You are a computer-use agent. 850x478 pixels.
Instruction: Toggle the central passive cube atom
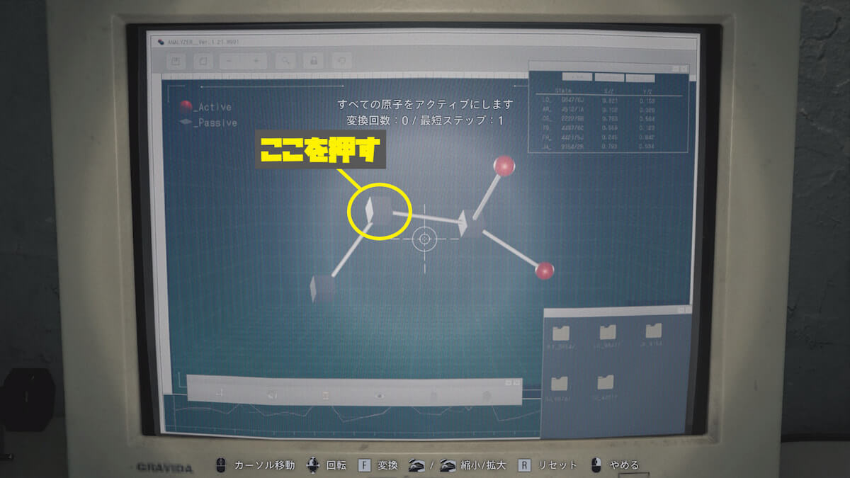[470, 223]
